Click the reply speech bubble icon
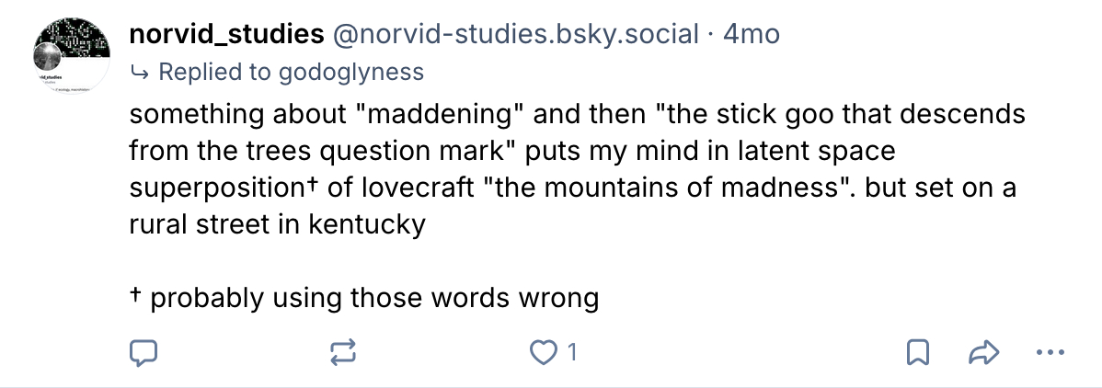The image size is (1102, 388). (143, 351)
